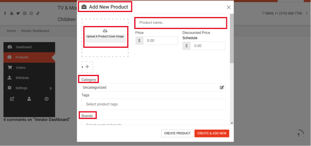
Task: Click the power logout icon in sidebar
Action: 46,99
